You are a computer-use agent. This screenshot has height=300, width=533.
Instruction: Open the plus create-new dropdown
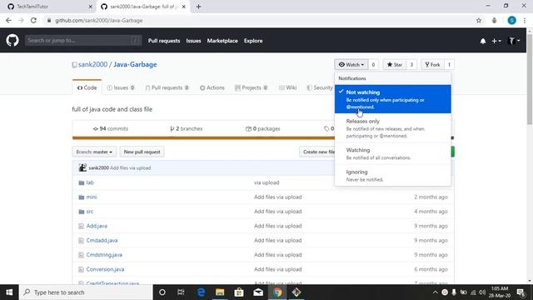pyautogui.click(x=496, y=41)
